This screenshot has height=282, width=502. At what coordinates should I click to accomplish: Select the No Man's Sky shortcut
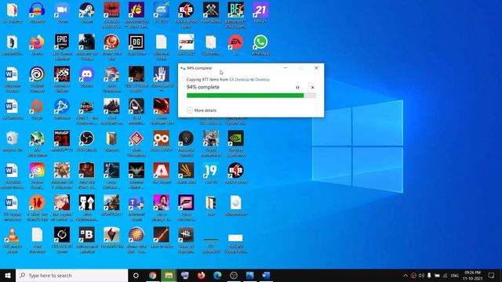pyautogui.click(x=111, y=237)
